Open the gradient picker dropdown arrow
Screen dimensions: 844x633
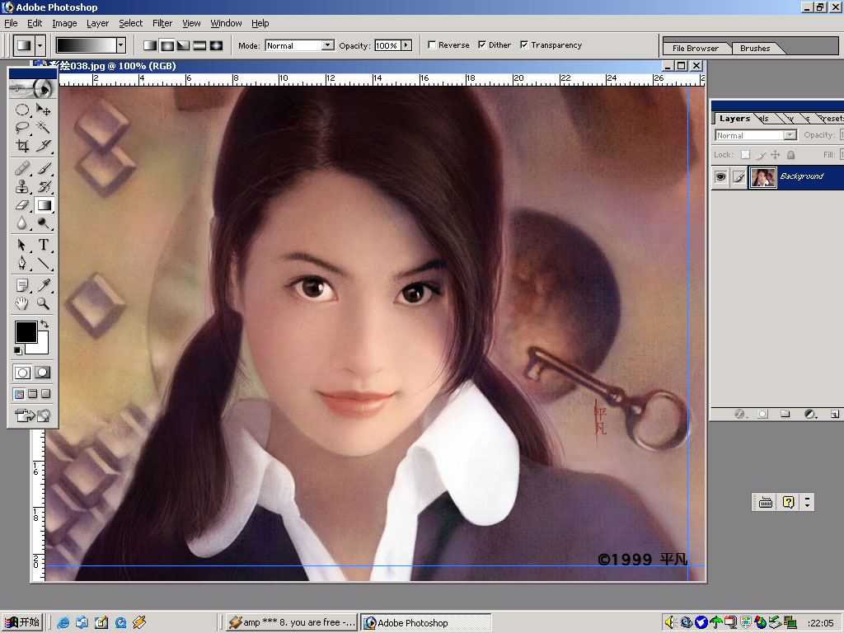[121, 45]
